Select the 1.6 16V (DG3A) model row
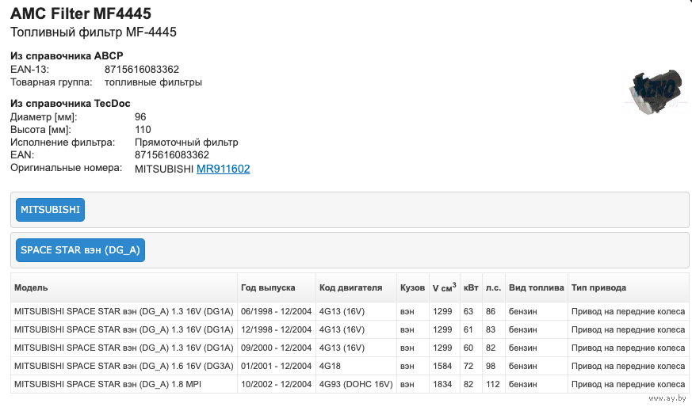The image size is (692, 407). (124, 366)
